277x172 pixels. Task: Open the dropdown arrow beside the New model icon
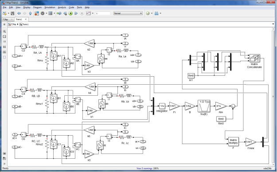point(8,13)
